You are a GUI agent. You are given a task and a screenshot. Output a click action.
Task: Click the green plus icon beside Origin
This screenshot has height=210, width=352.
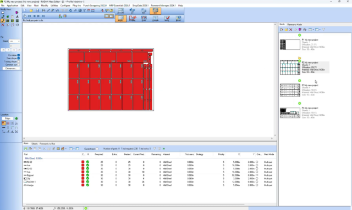coord(16,118)
